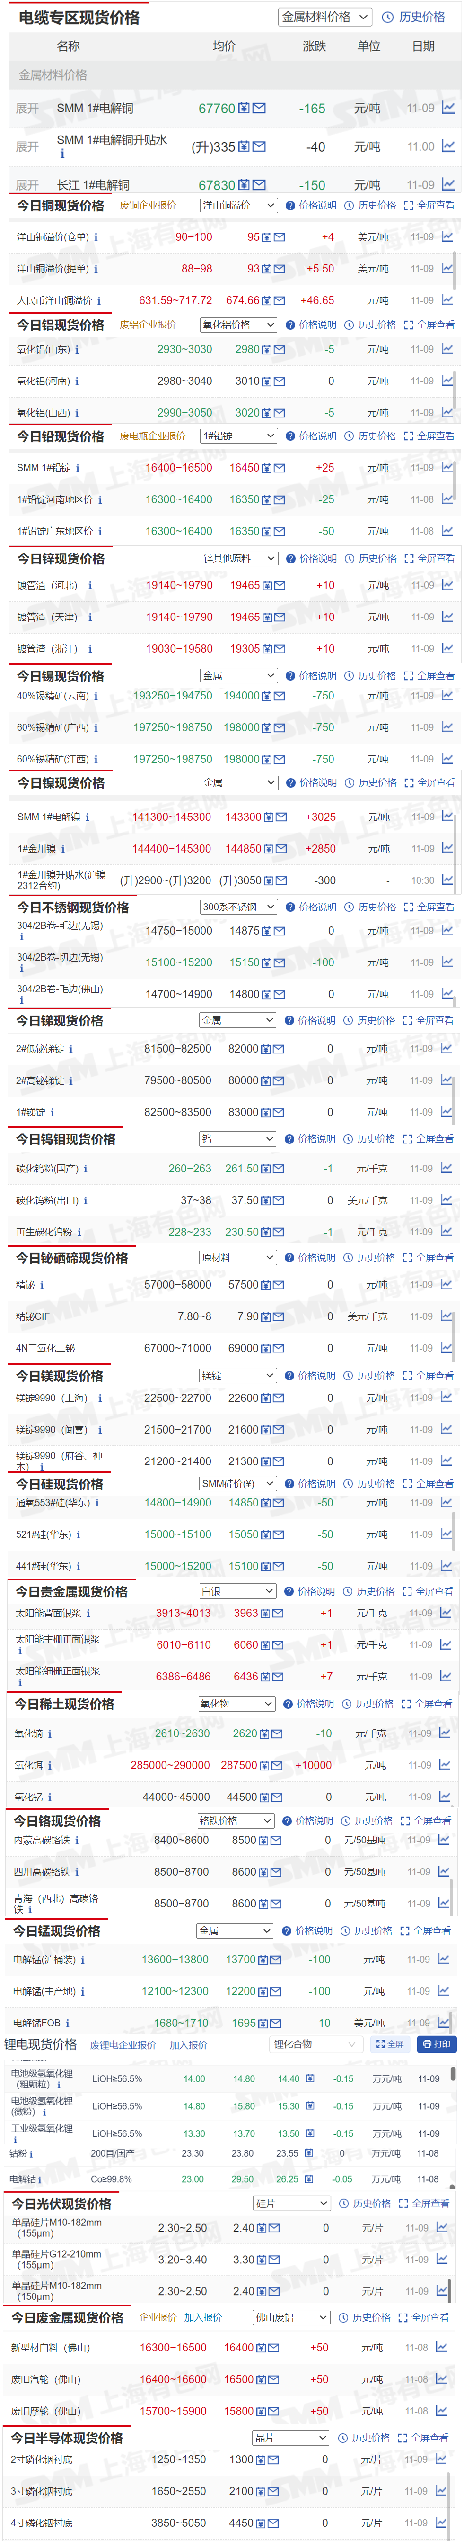
Task: Open chart icon for 精铋CIF row
Action: point(446,1316)
